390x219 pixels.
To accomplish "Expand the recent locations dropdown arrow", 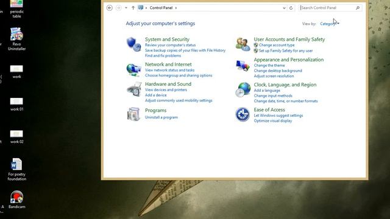I will pos(126,8).
